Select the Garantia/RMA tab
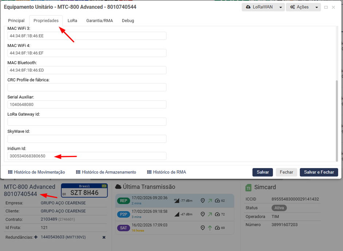 pos(100,21)
